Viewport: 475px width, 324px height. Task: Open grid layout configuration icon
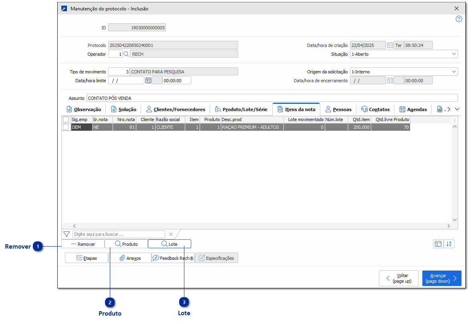(438, 244)
